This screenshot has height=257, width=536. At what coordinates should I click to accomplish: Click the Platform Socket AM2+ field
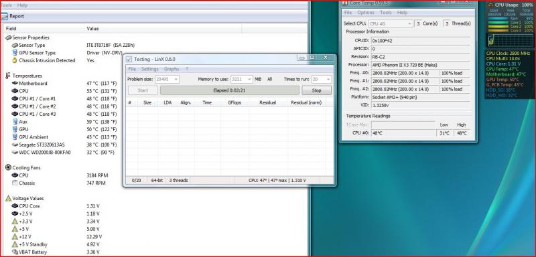click(420, 97)
